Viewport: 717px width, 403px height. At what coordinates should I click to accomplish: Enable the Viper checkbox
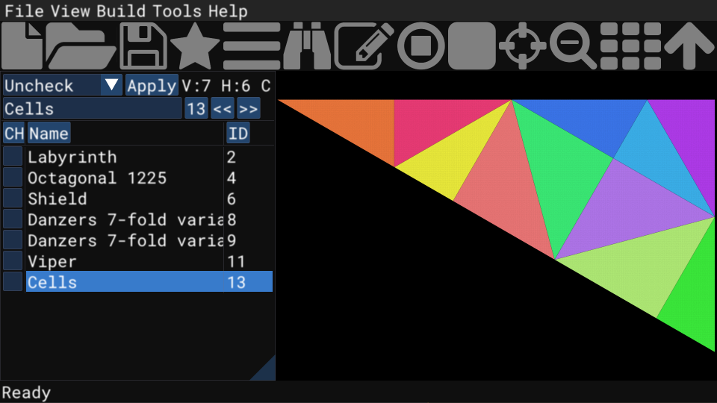pos(13,261)
